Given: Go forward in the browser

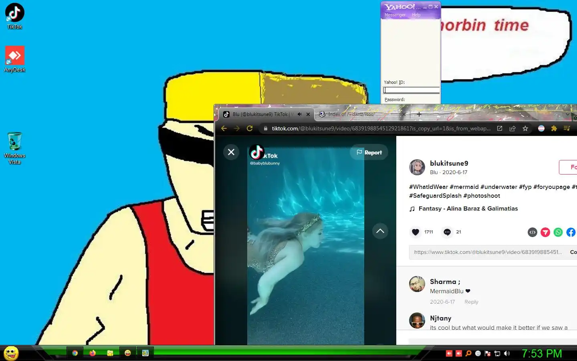Looking at the screenshot, I should click(237, 128).
